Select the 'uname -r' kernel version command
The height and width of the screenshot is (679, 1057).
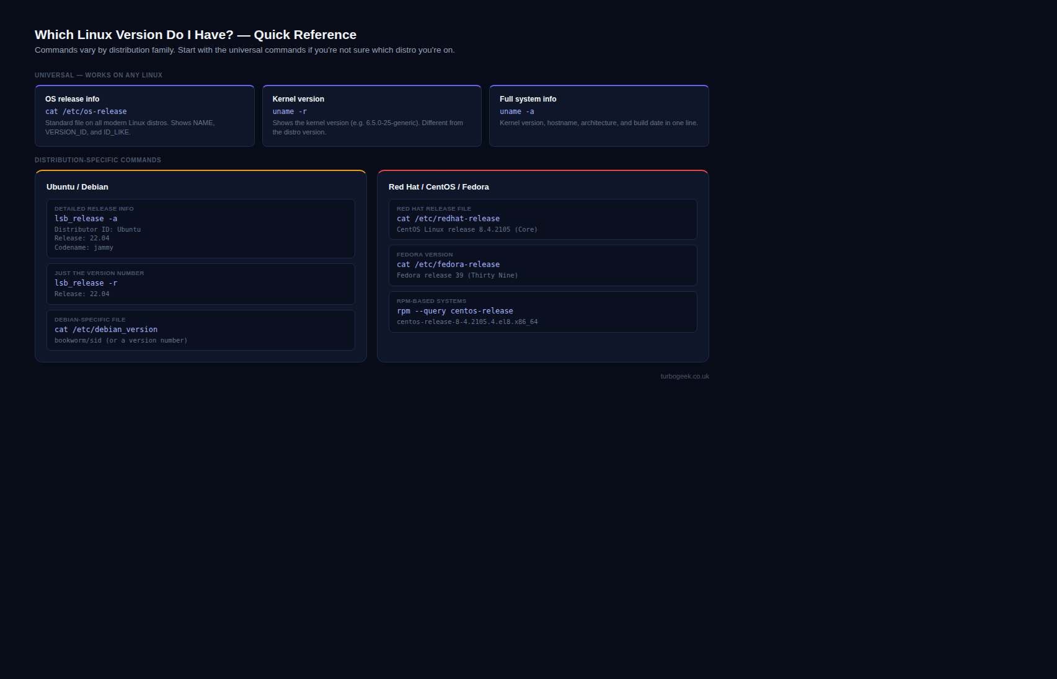[x=290, y=112]
